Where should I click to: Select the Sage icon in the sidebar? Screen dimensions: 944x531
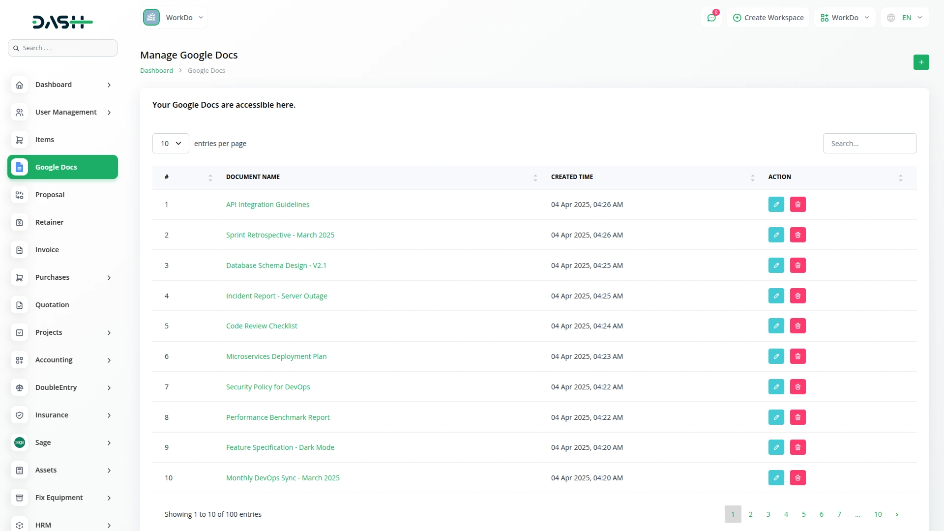click(x=19, y=442)
